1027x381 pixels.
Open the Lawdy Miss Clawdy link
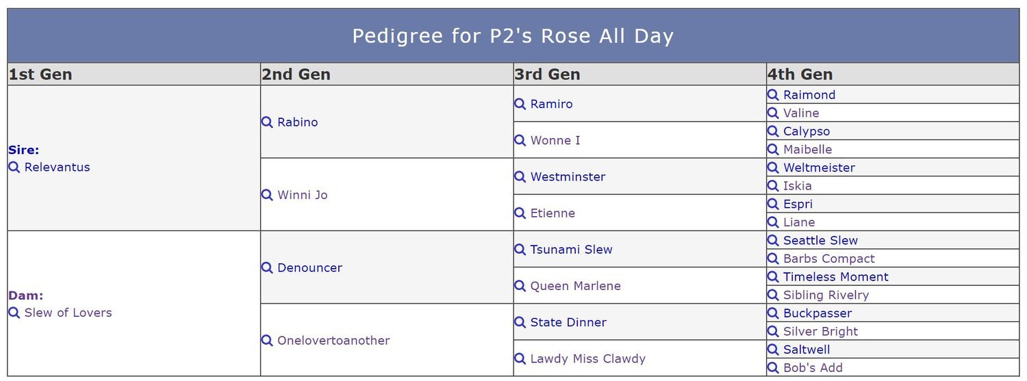(x=587, y=358)
